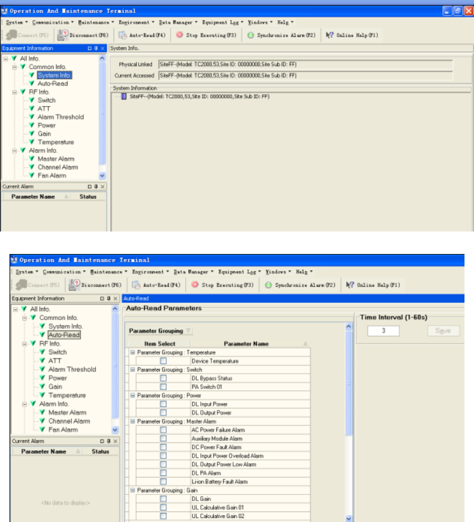The height and width of the screenshot is (522, 474).
Task: Collapse Parameter Grouping: Switch group
Action: coord(133,369)
